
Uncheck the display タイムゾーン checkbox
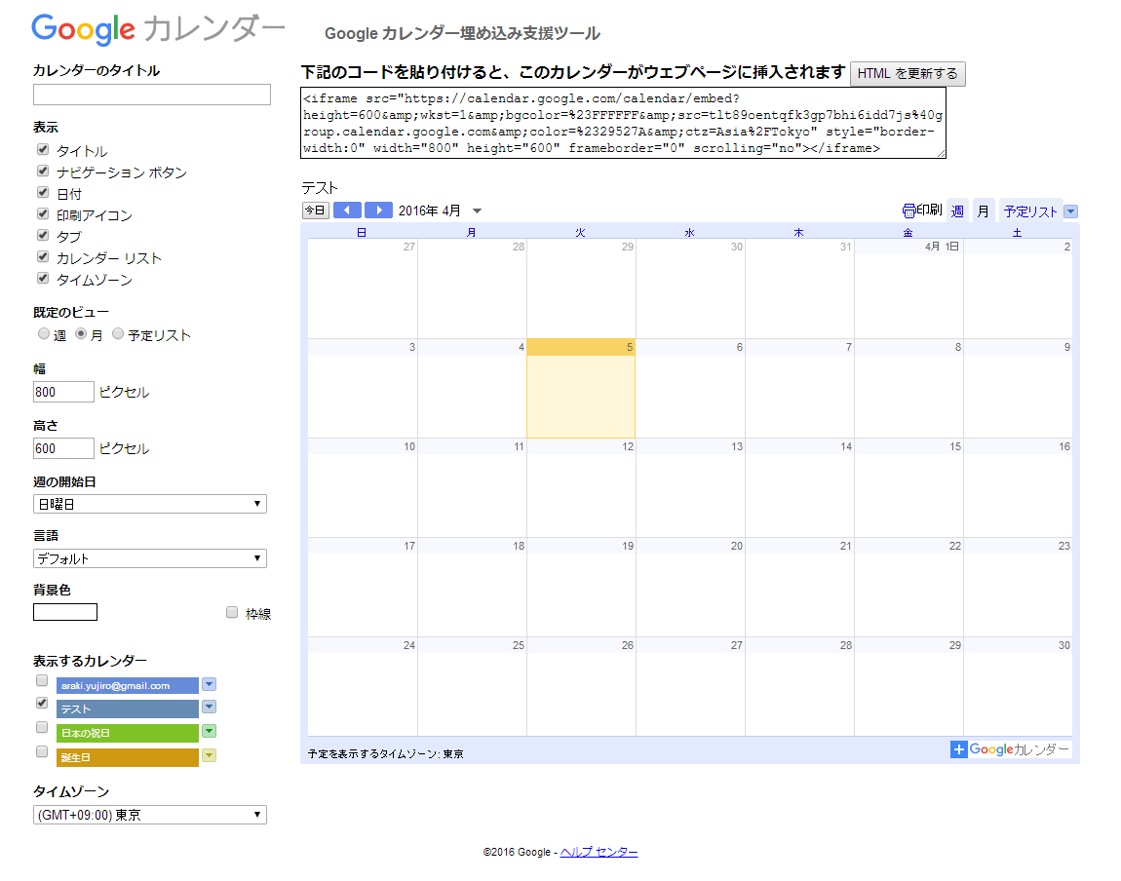click(x=43, y=278)
